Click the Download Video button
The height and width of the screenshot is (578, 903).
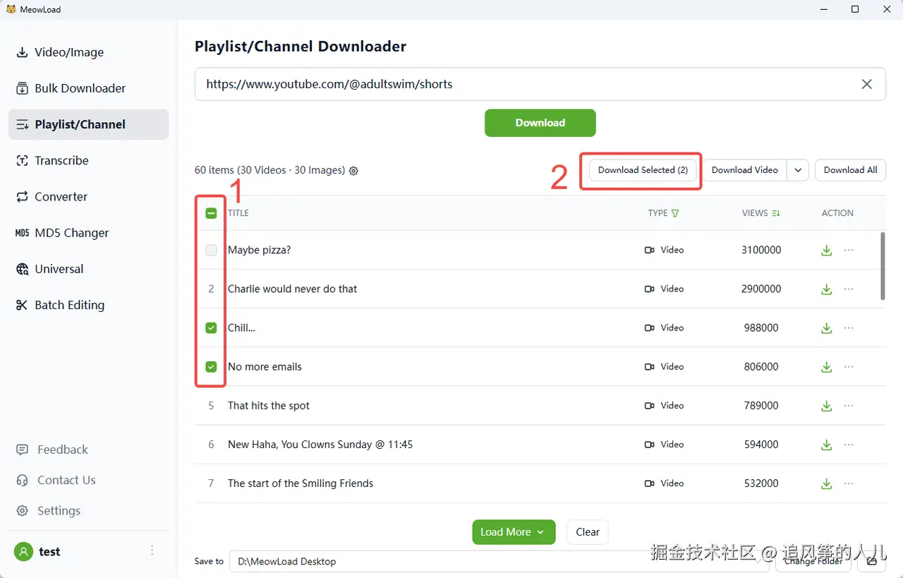[745, 170]
